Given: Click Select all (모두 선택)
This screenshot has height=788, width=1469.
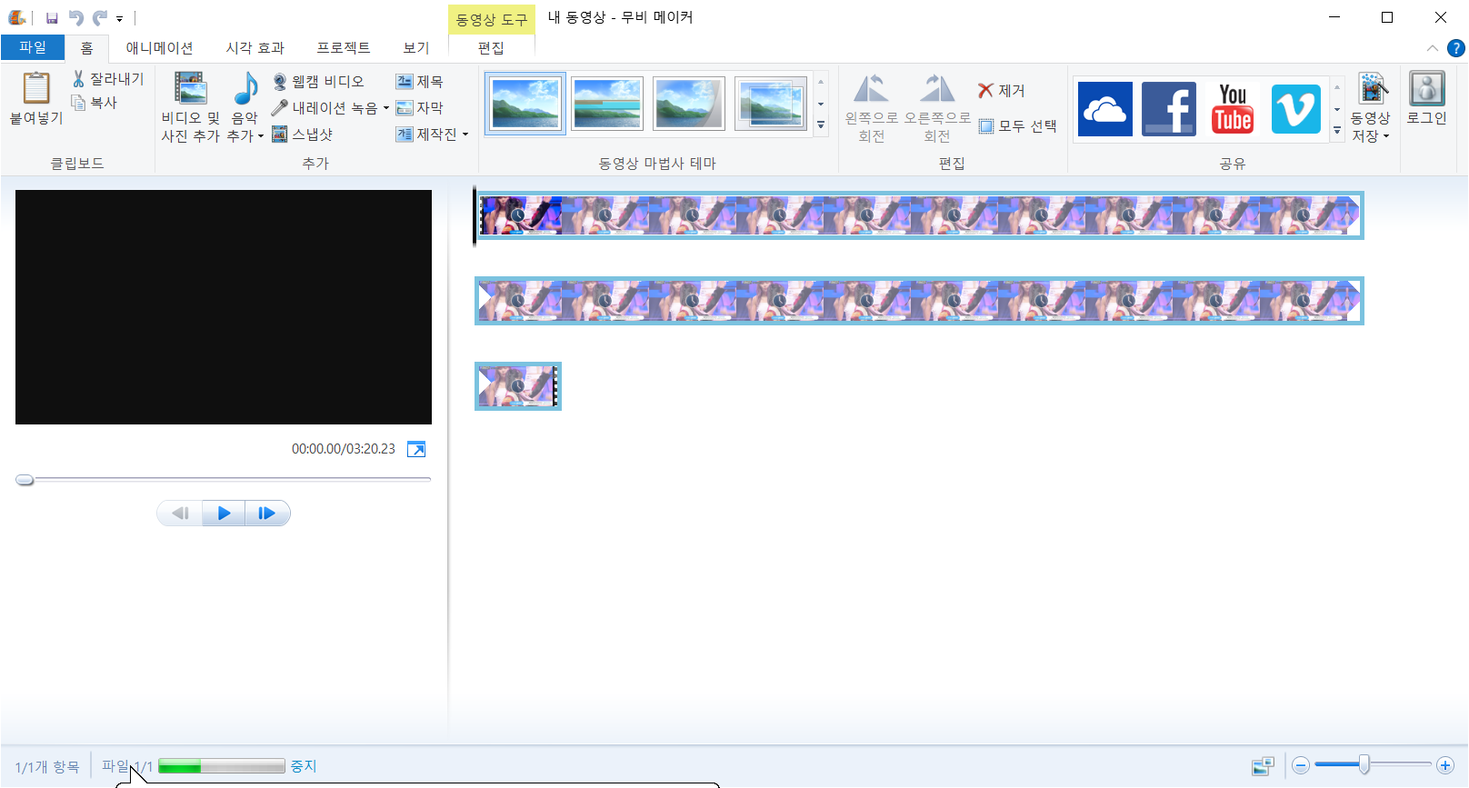Looking at the screenshot, I should 1018,126.
